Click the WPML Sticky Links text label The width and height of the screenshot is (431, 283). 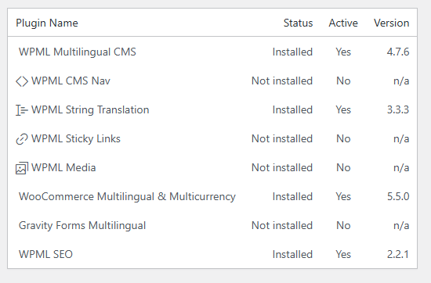point(76,138)
